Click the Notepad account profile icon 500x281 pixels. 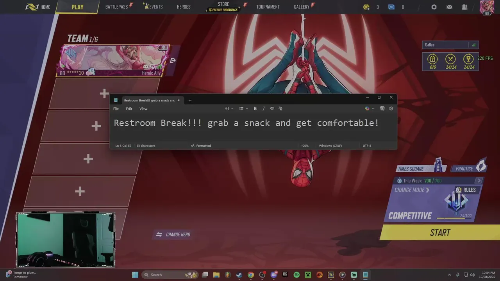pyautogui.click(x=382, y=108)
